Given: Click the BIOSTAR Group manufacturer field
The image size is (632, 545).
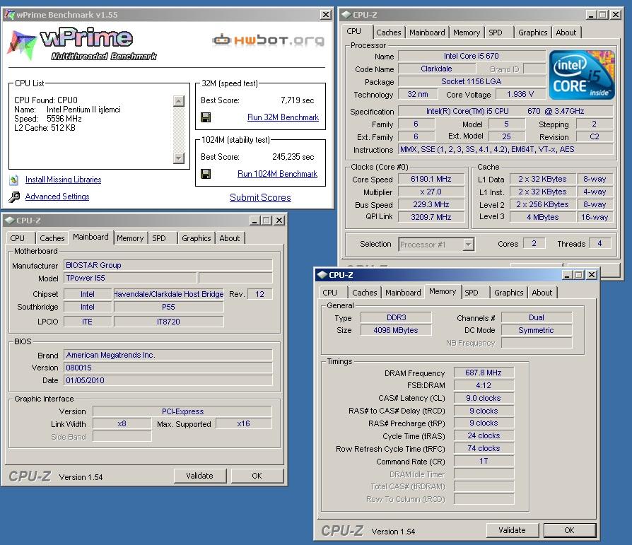Looking at the screenshot, I should [x=168, y=265].
